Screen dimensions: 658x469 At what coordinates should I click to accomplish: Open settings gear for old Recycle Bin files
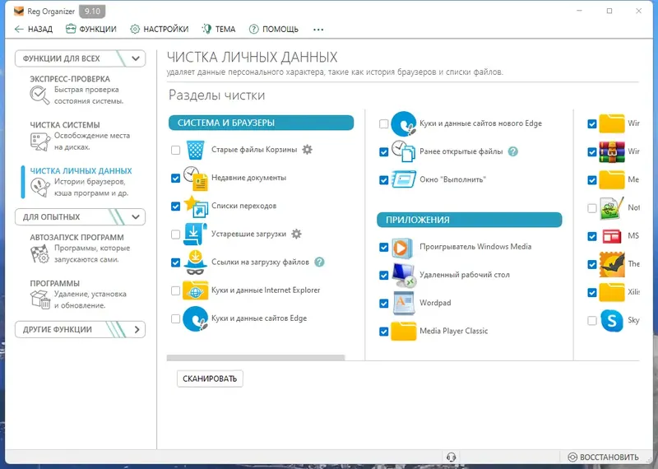pyautogui.click(x=307, y=150)
